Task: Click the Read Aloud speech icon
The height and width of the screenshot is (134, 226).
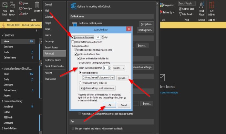Action: click(202, 5)
